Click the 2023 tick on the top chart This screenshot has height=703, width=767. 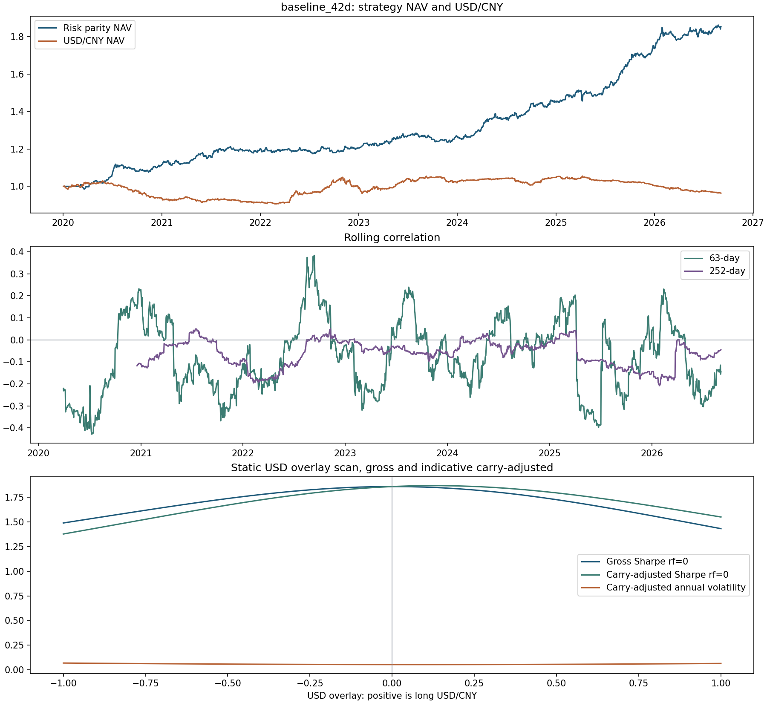point(358,222)
